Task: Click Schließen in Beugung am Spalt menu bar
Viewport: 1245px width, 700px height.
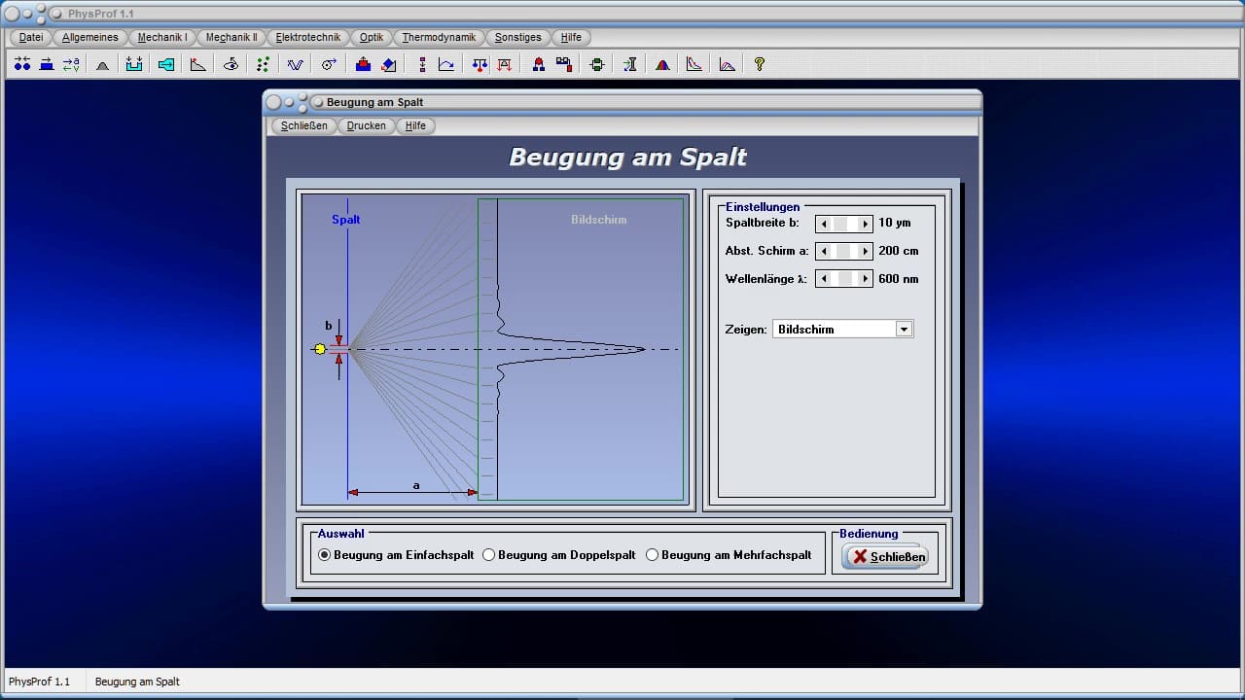Action: coord(303,125)
